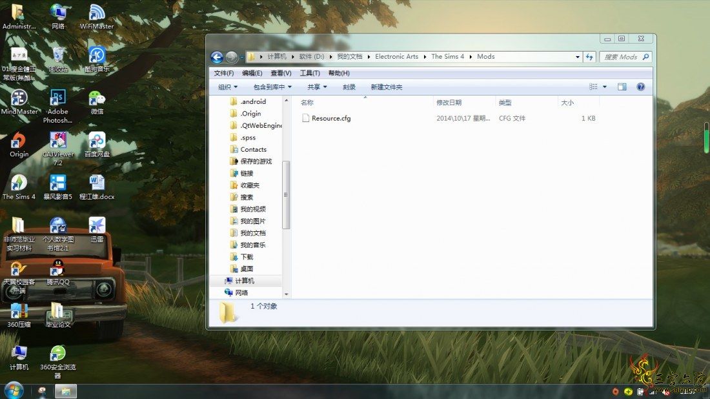Sort files by 类型 column header
Image resolution: width=710 pixels, height=399 pixels.
click(x=526, y=103)
